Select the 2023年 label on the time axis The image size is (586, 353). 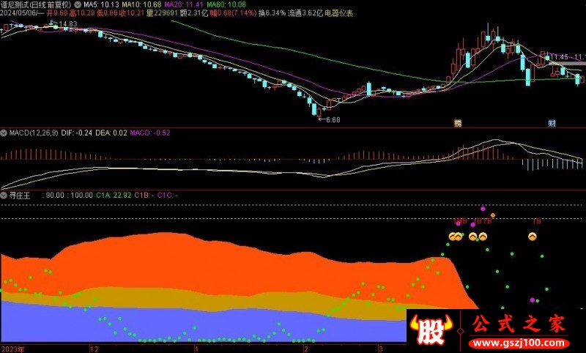click(x=12, y=349)
